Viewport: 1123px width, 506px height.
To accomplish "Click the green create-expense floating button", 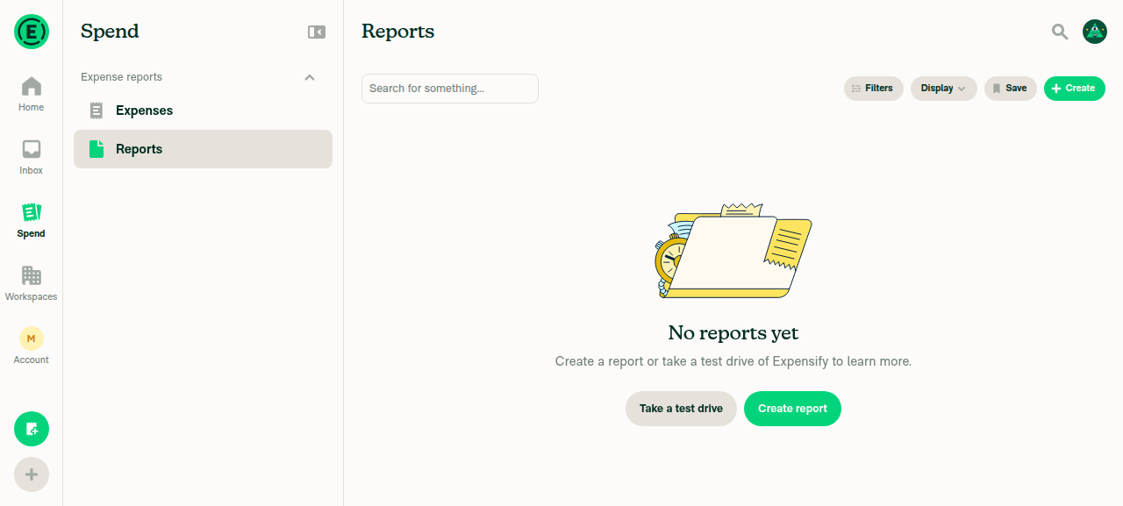I will click(x=32, y=429).
